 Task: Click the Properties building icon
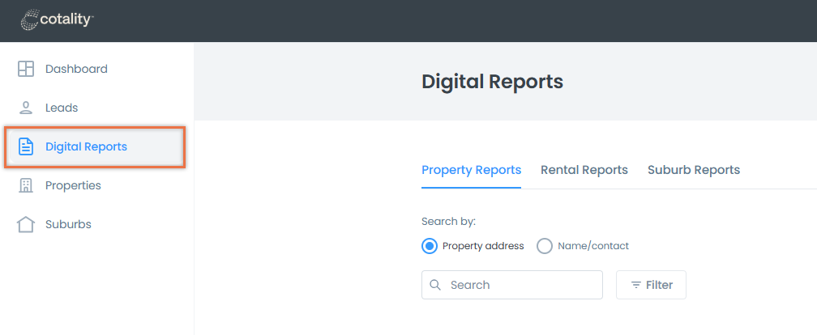pos(26,185)
